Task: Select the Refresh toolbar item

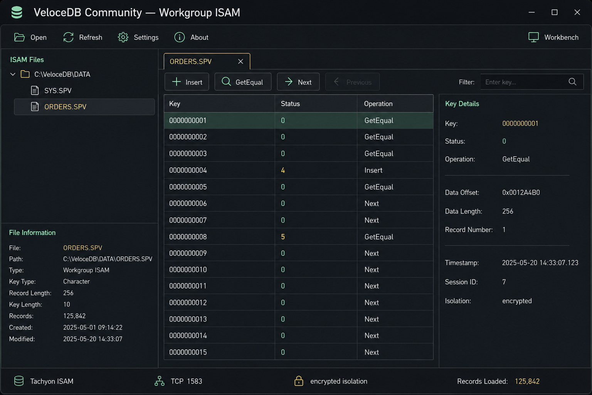Action: click(83, 37)
